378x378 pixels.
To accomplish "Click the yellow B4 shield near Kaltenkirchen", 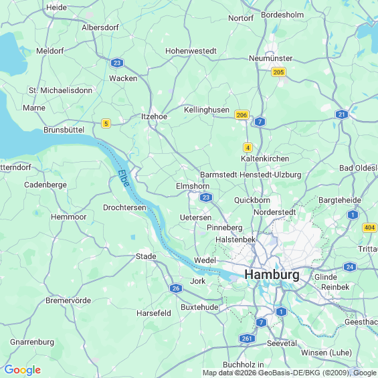I will pos(248,148).
